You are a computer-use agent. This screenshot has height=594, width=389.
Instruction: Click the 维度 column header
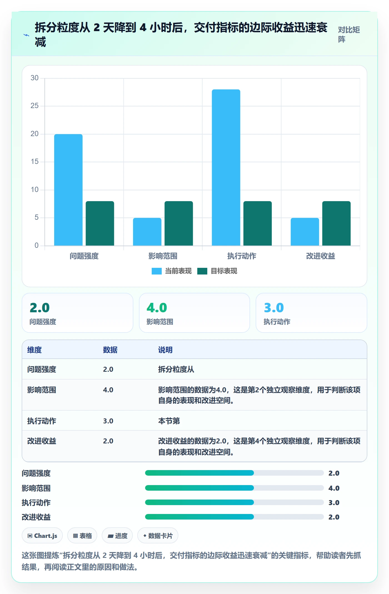(34, 350)
